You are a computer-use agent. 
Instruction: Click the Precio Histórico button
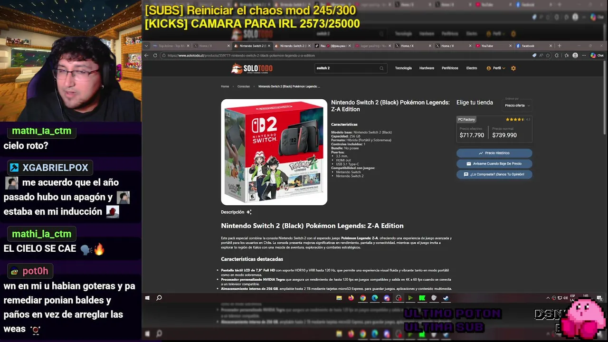pyautogui.click(x=494, y=153)
